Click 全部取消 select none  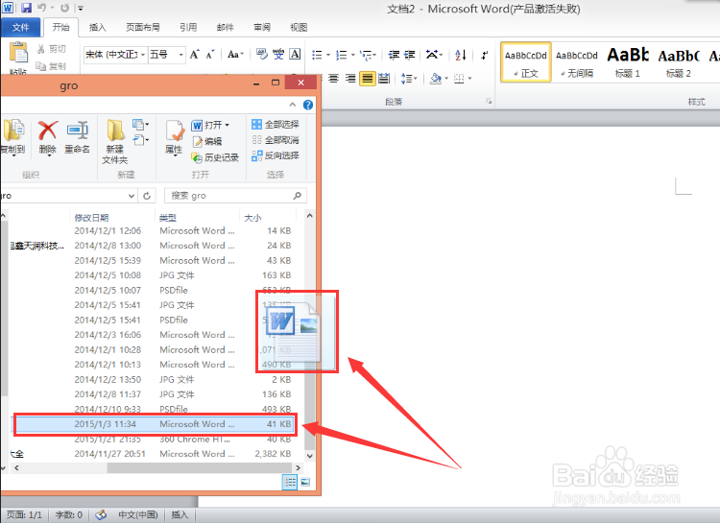click(276, 139)
